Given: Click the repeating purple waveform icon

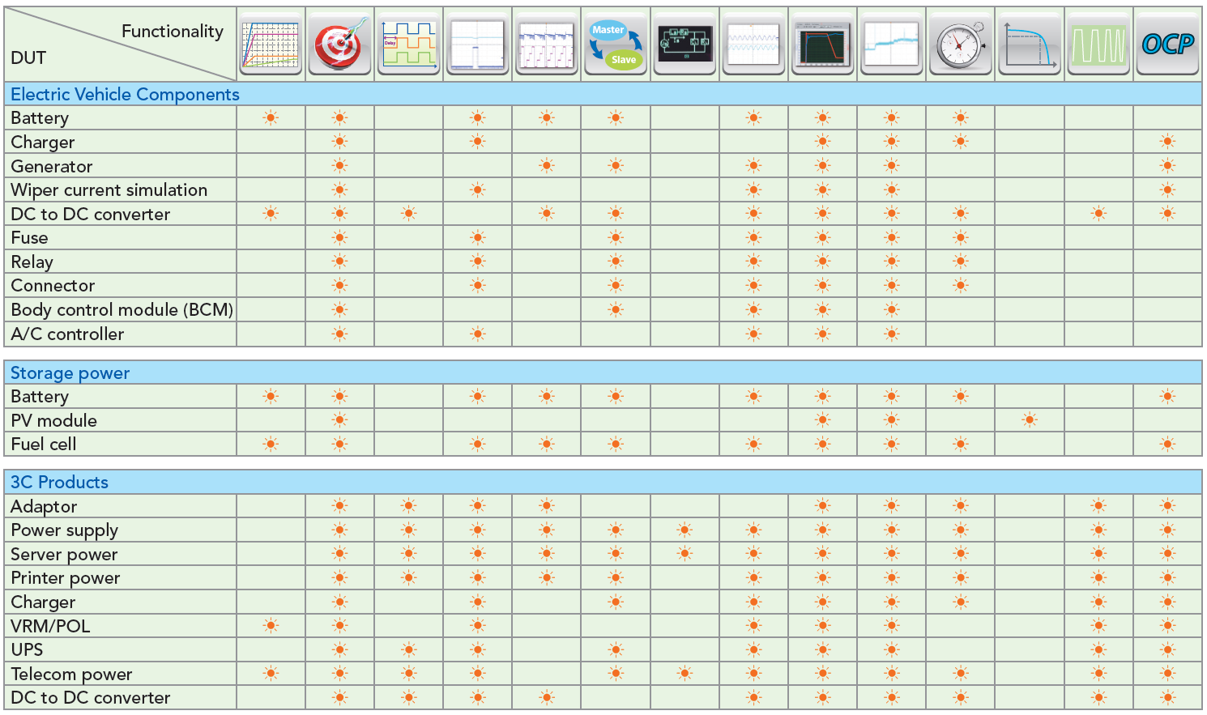Looking at the screenshot, I should tap(546, 45).
